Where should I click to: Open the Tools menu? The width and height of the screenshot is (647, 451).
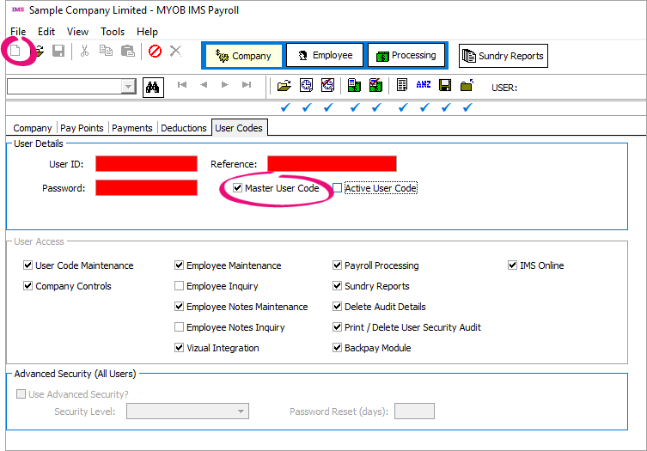(x=113, y=32)
